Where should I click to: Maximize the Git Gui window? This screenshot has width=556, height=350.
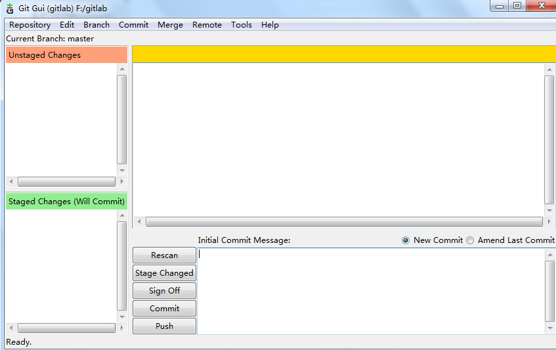pos(517,6)
